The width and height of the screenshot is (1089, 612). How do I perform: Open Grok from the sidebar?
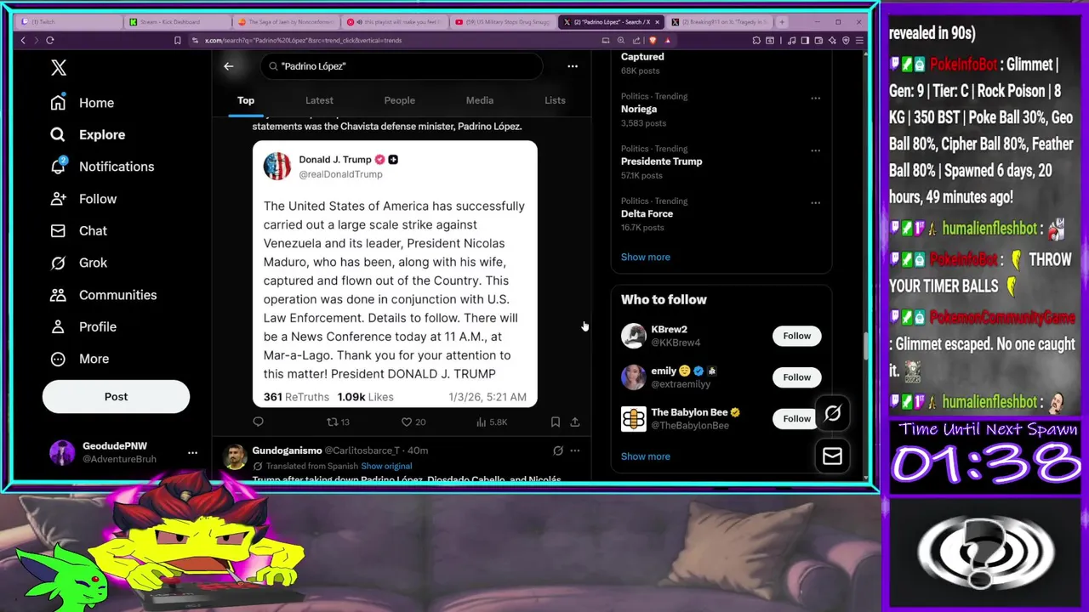coord(78,263)
